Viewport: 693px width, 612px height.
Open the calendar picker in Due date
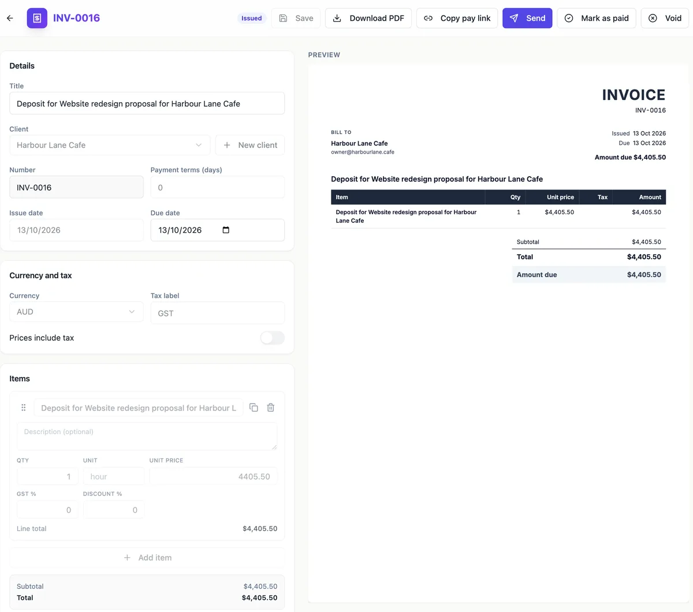tap(226, 230)
